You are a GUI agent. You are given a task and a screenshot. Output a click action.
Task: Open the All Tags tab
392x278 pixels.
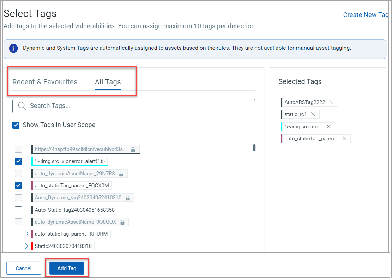tap(108, 81)
